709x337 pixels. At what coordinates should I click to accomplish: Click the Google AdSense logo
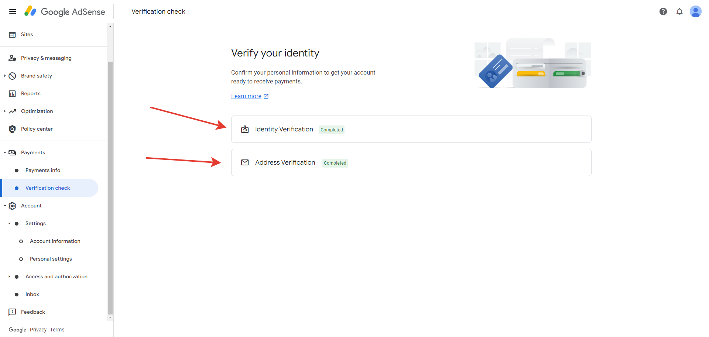point(65,11)
